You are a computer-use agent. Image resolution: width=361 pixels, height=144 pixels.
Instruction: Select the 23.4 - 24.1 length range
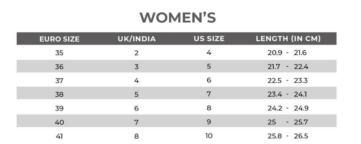tap(288, 94)
